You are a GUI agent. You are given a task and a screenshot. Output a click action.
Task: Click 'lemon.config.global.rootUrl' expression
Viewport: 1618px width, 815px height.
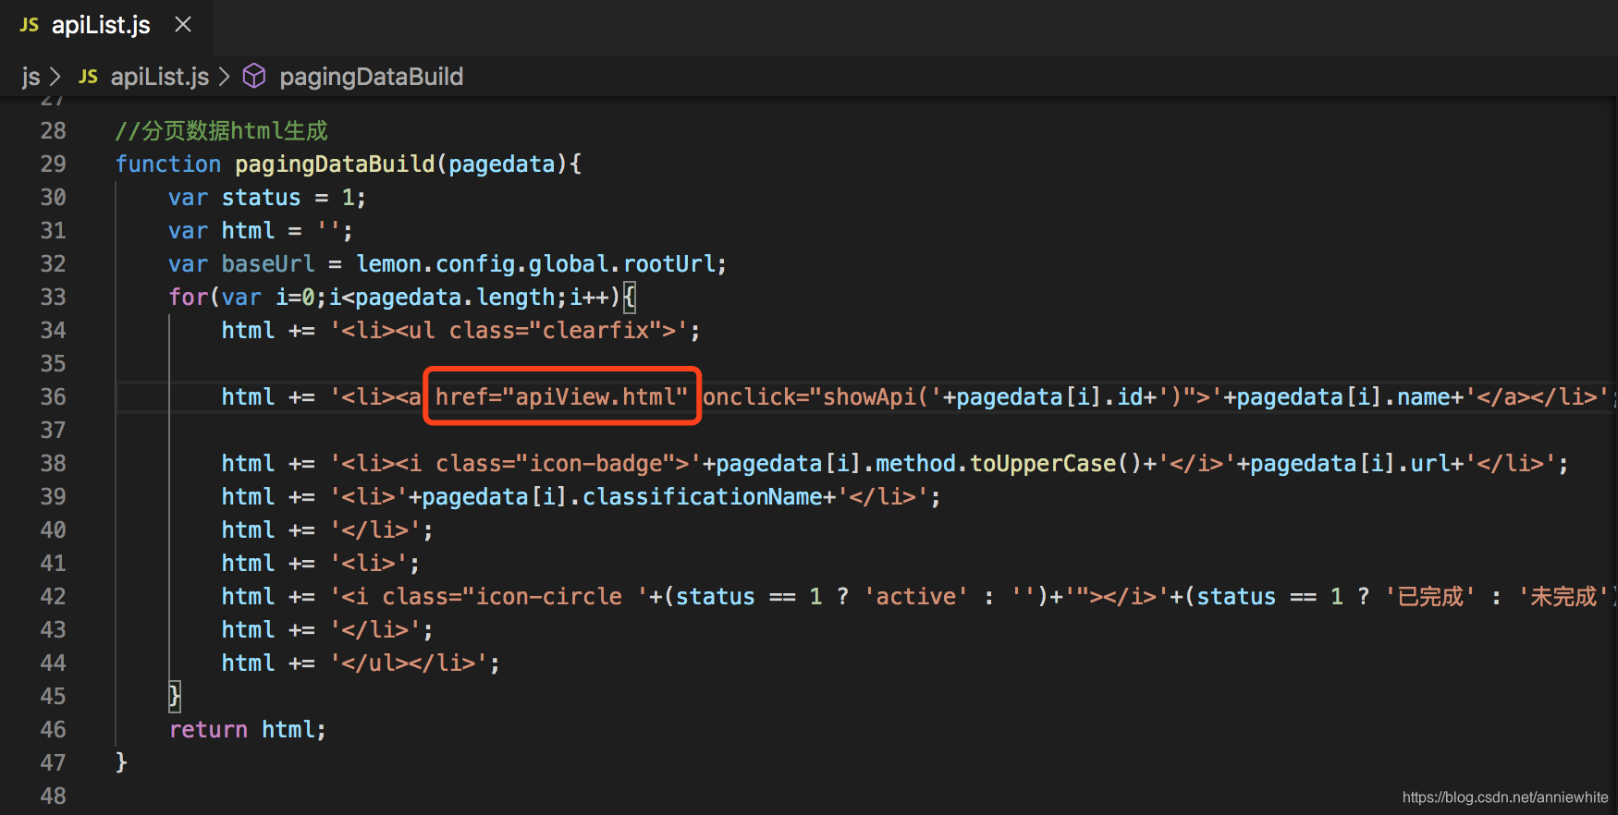(537, 263)
